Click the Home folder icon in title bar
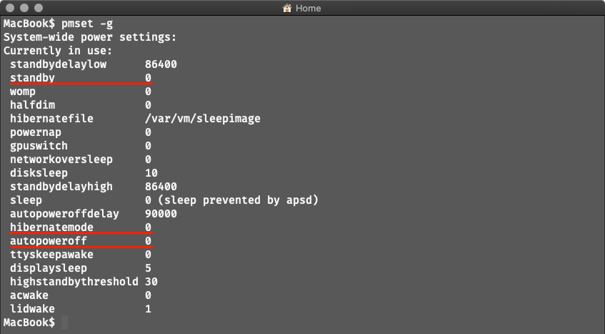The width and height of the screenshot is (605, 334). click(287, 9)
